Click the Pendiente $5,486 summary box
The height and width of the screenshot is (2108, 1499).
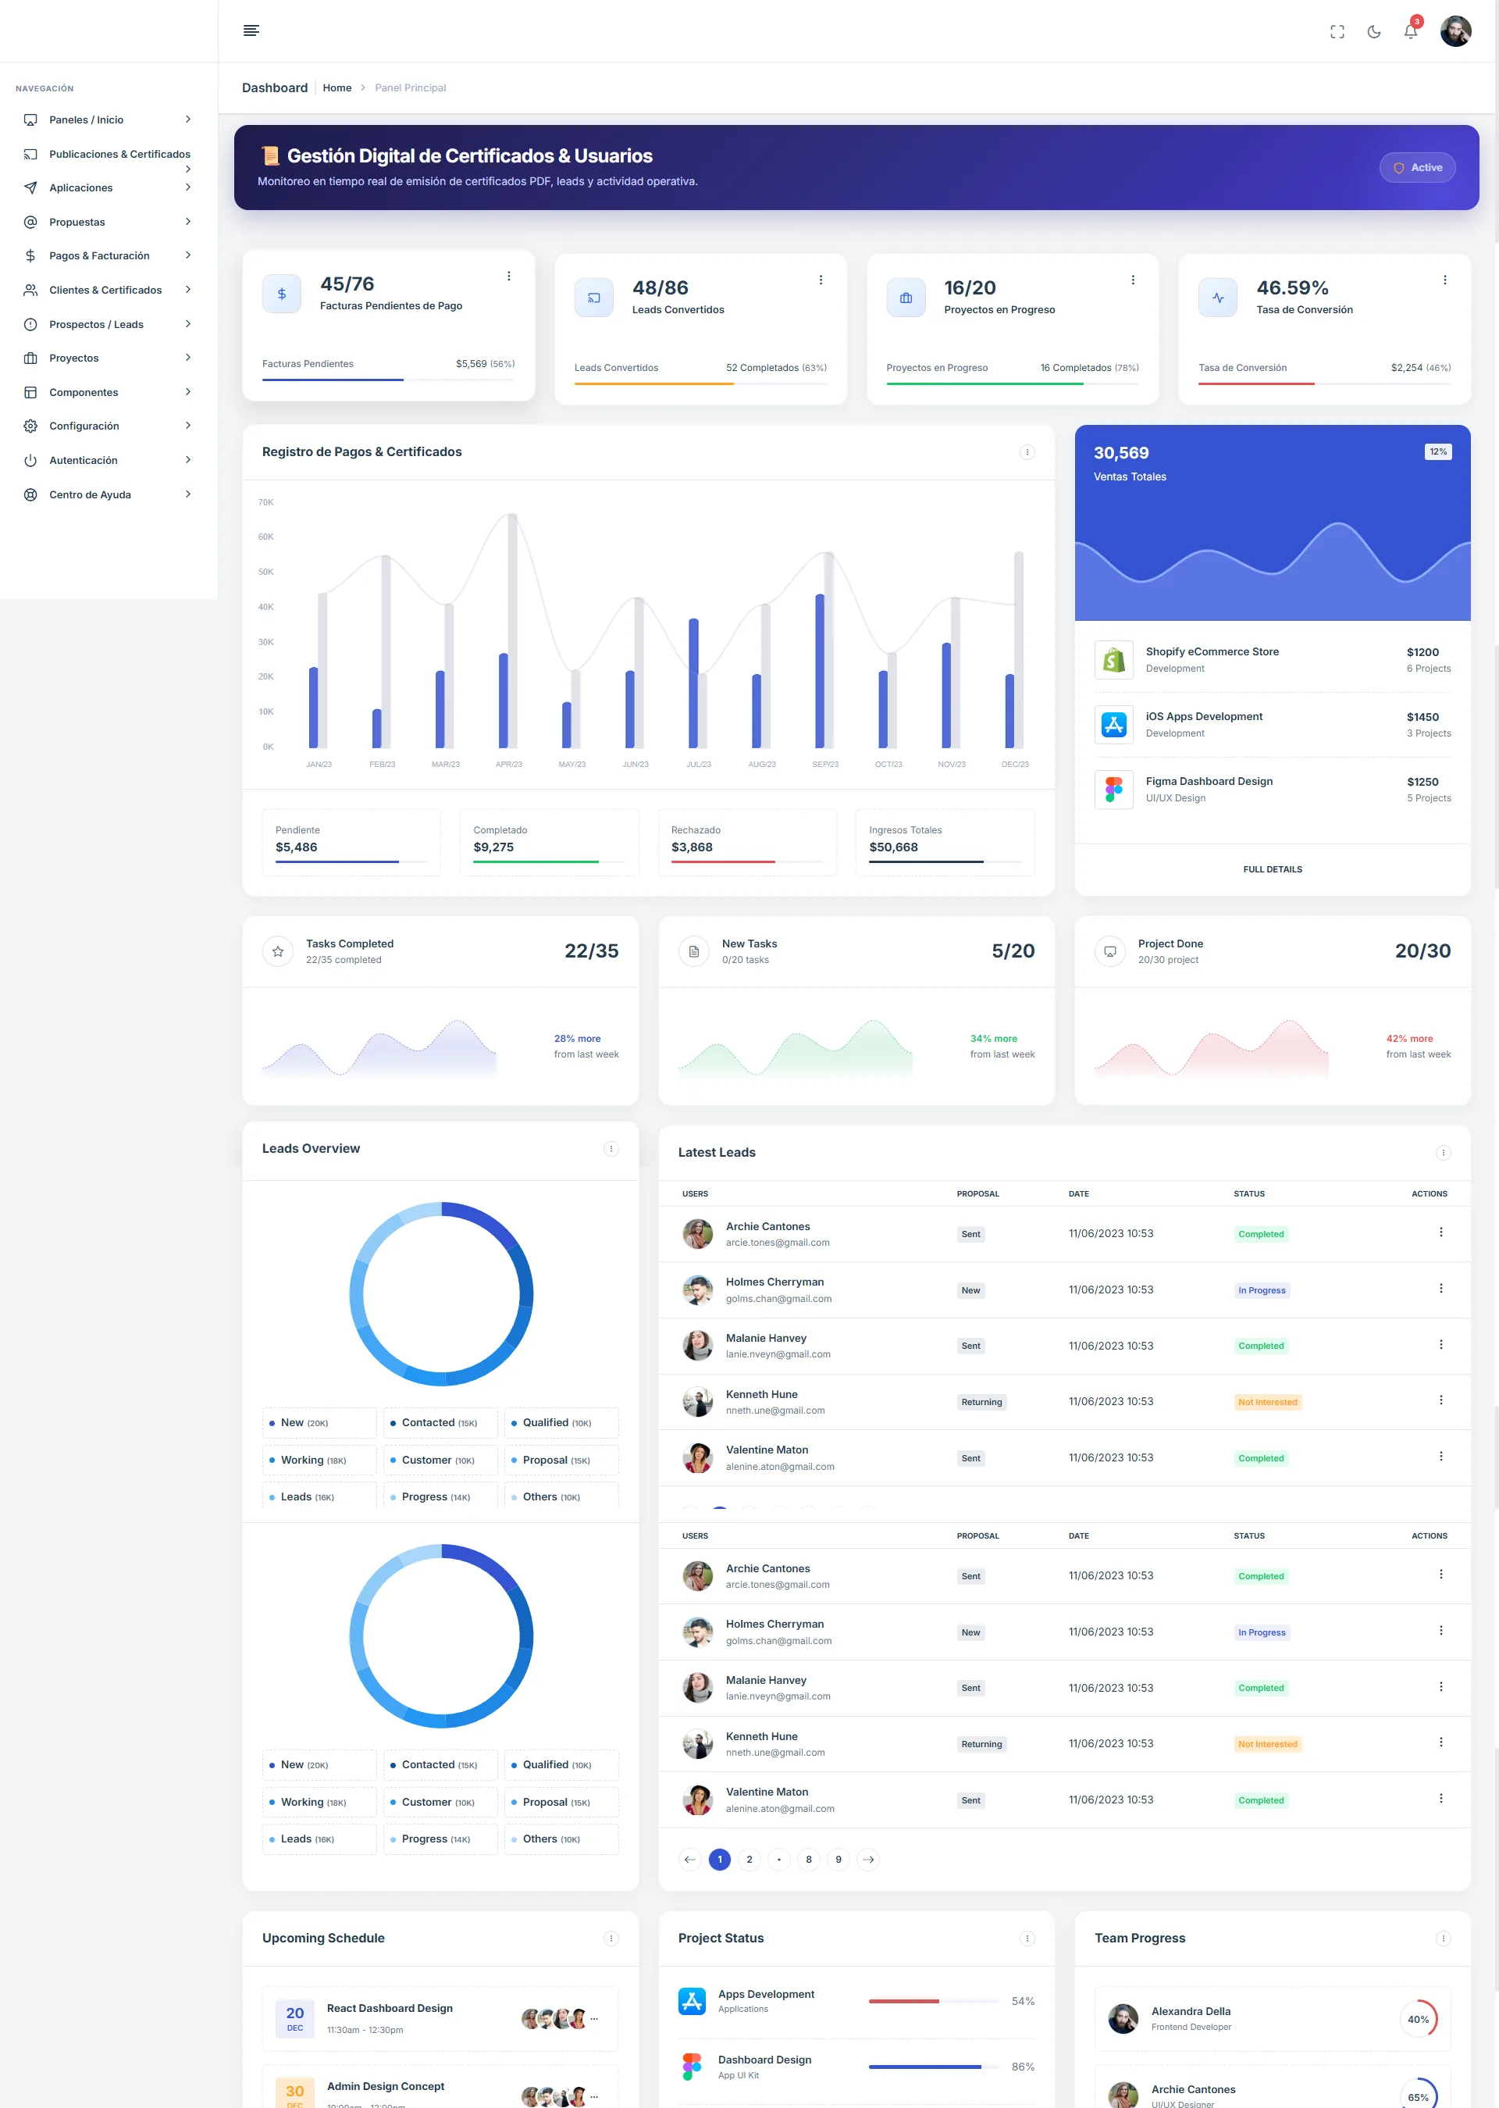coord(351,842)
